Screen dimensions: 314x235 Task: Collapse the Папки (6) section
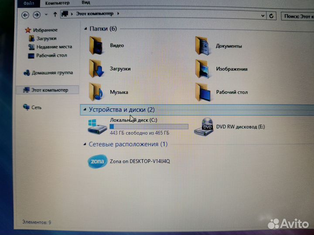point(85,29)
